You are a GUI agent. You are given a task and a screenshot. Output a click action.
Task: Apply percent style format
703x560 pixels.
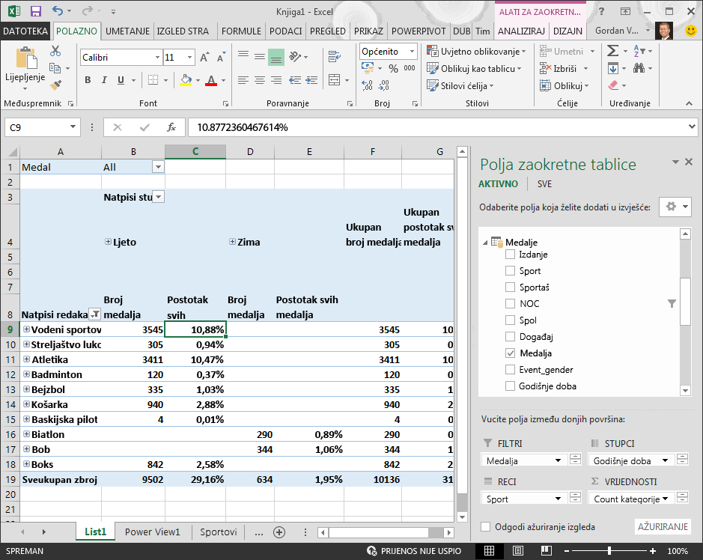tap(393, 69)
